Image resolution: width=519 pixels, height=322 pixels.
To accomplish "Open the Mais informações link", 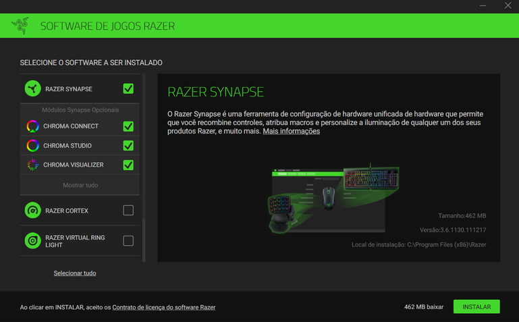I will tap(292, 131).
